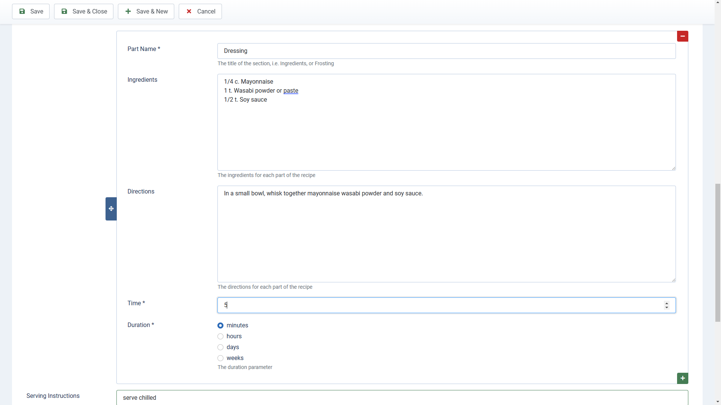Remove this recipe part with red minus icon

point(682,36)
